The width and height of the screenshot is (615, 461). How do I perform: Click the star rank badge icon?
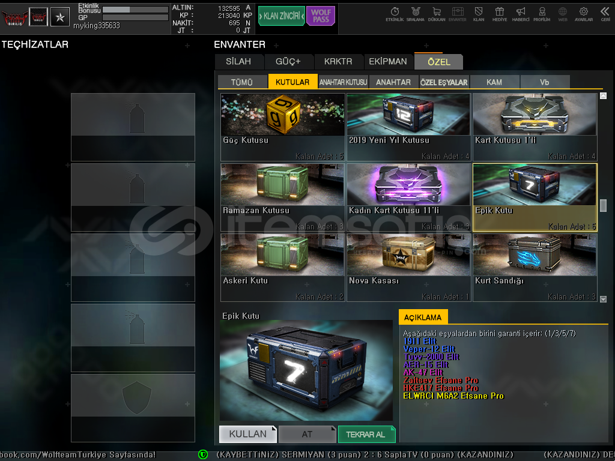(x=60, y=17)
